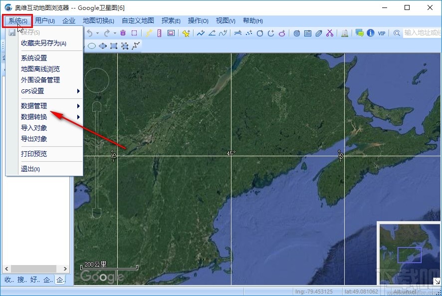The width and height of the screenshot is (442, 296).
Task: Click the yellow lightning bolt icon
Action: coord(149,33)
